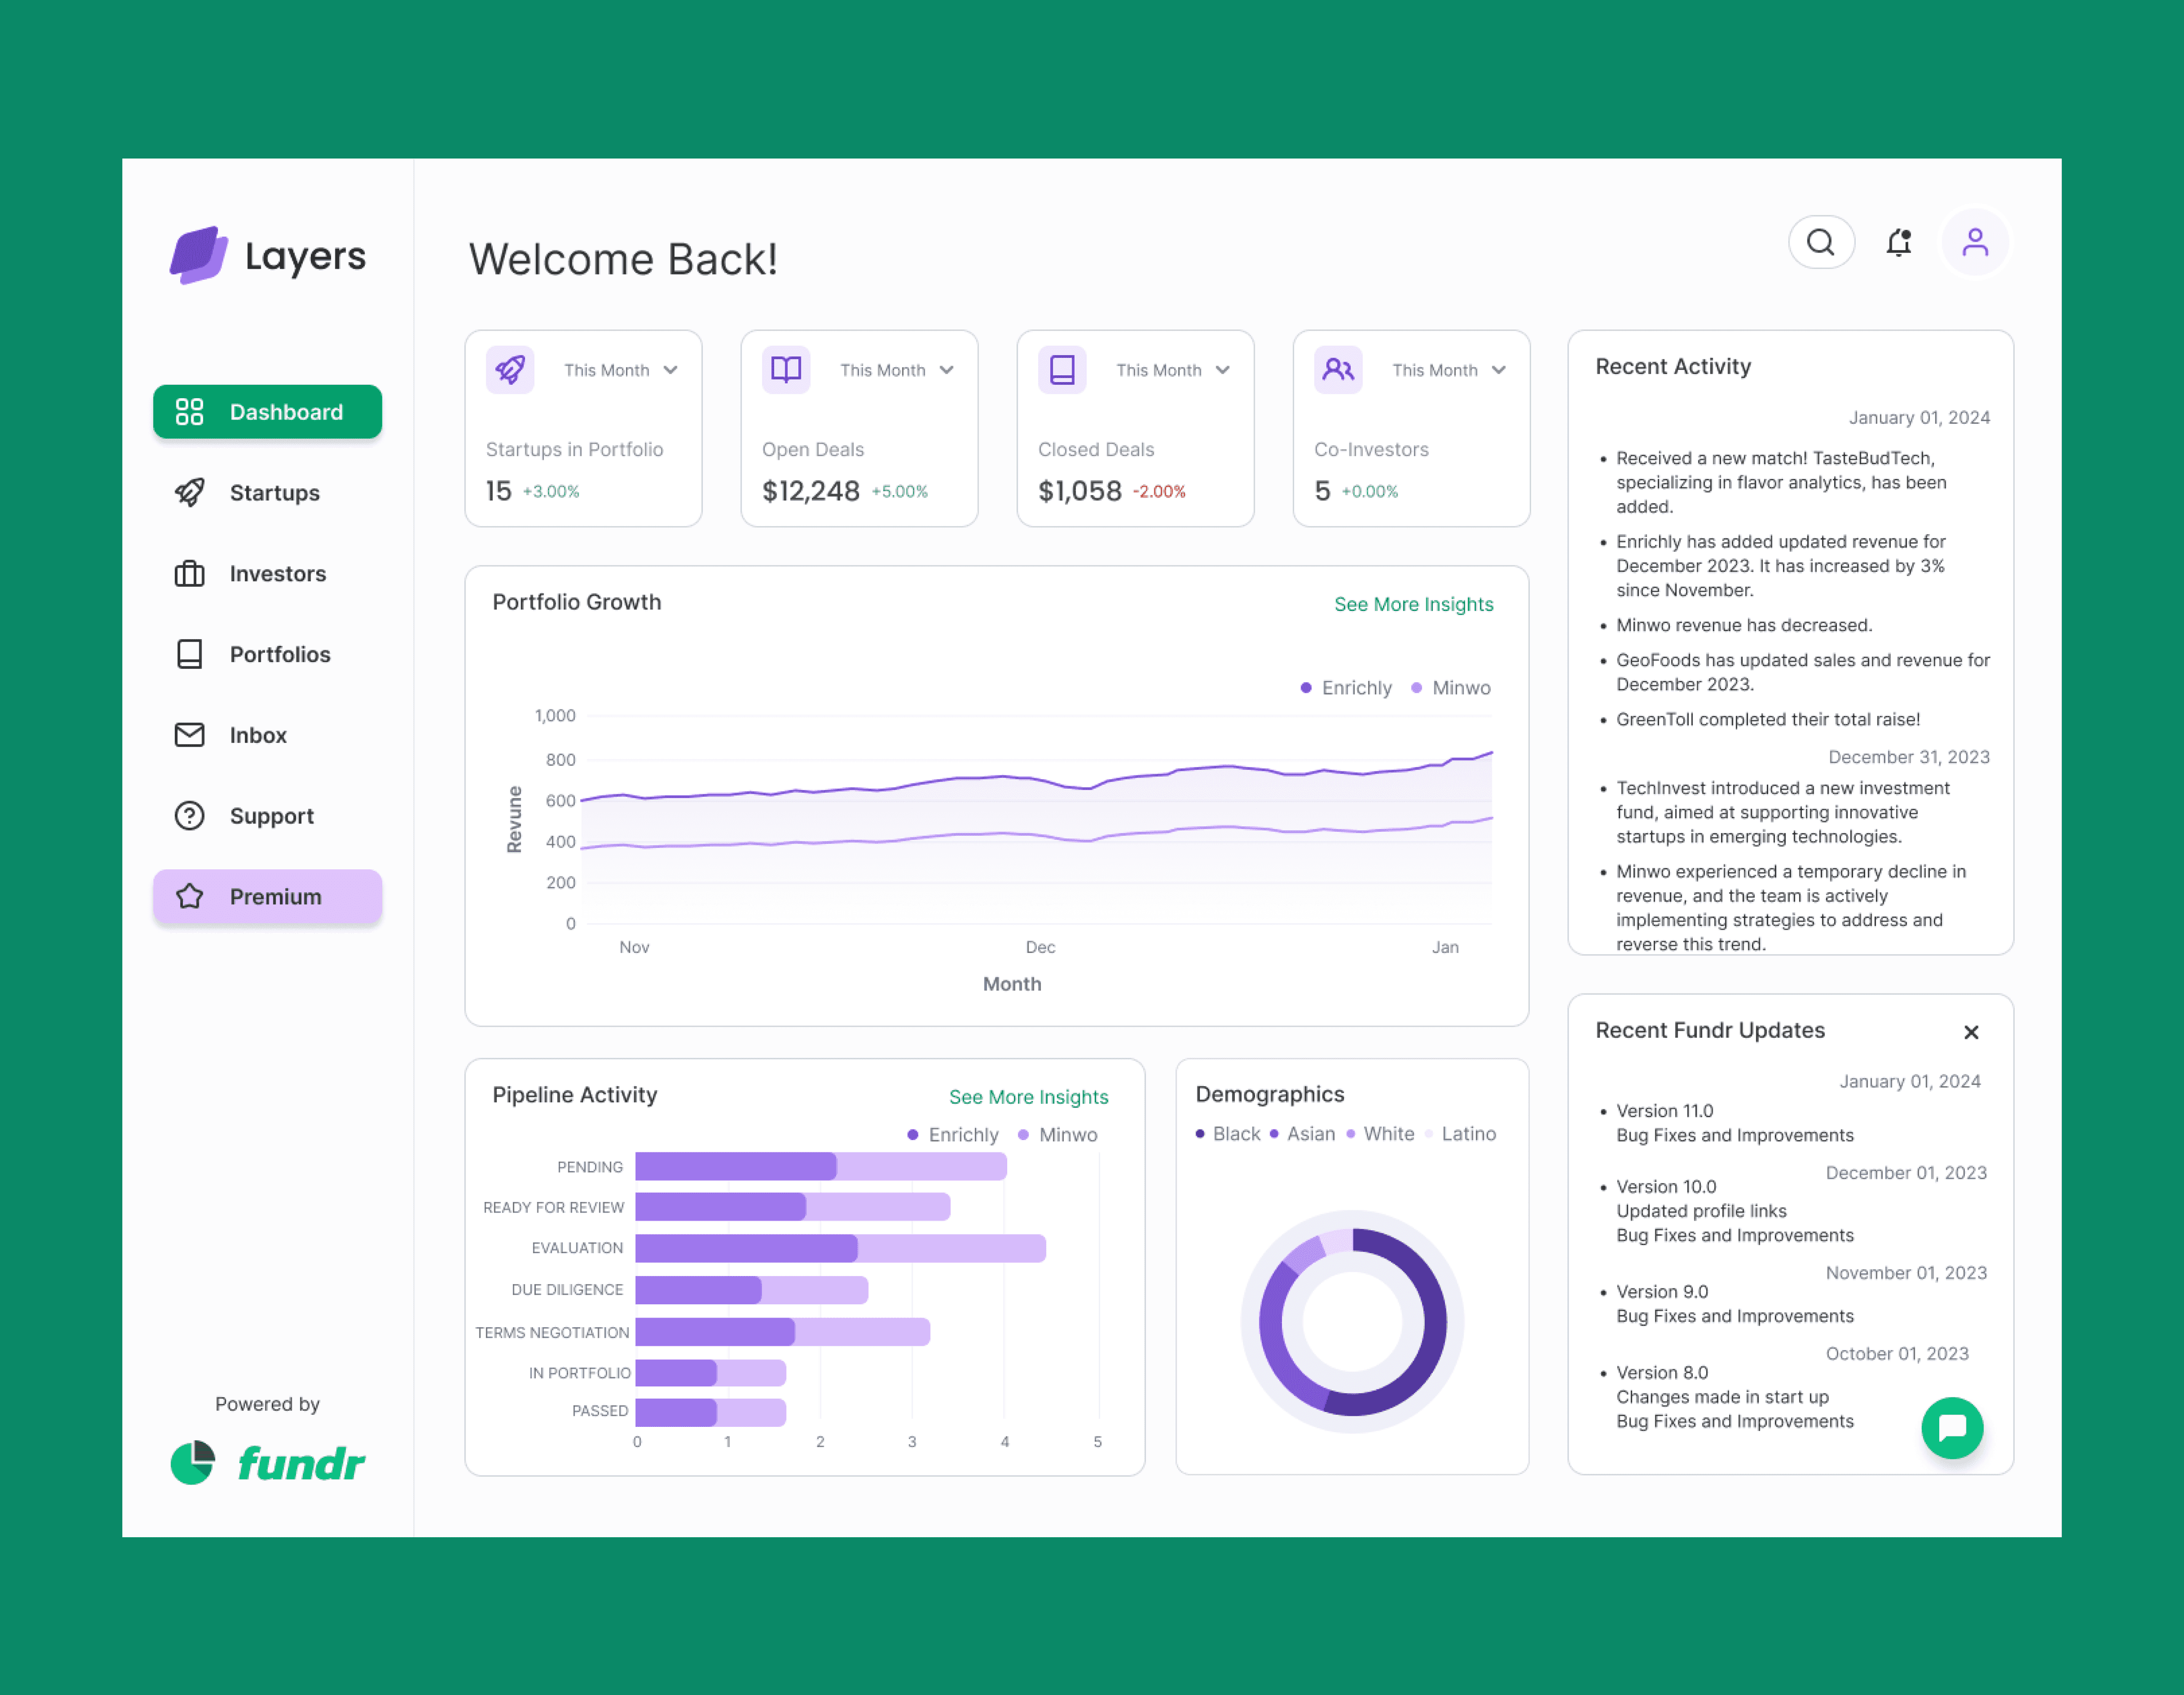The image size is (2184, 1695).
Task: Click See More Insights in Portfolio Growth
Action: (x=1413, y=603)
